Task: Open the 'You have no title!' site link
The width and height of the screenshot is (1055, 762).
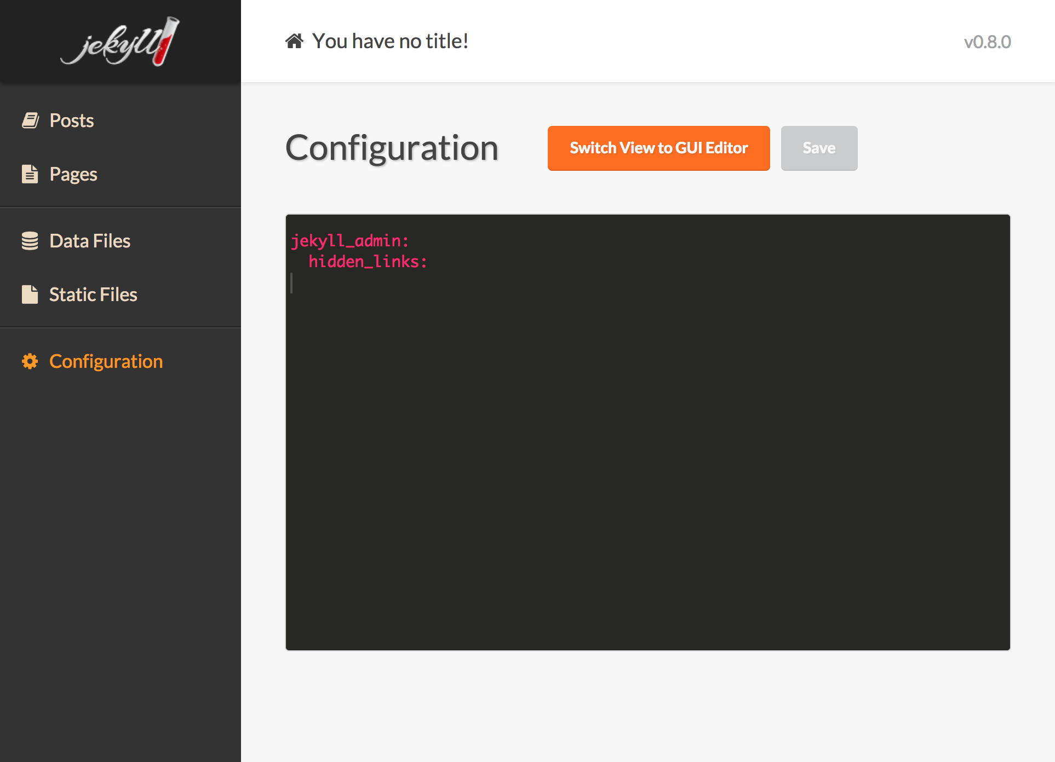Action: (390, 41)
